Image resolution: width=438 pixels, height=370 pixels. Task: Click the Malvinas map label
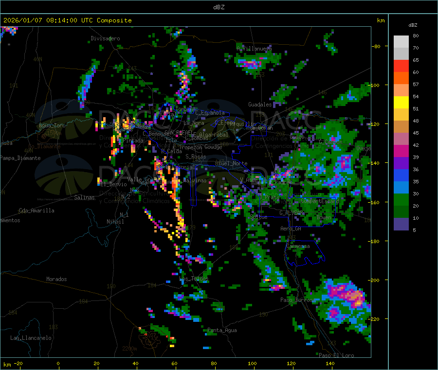195,180
